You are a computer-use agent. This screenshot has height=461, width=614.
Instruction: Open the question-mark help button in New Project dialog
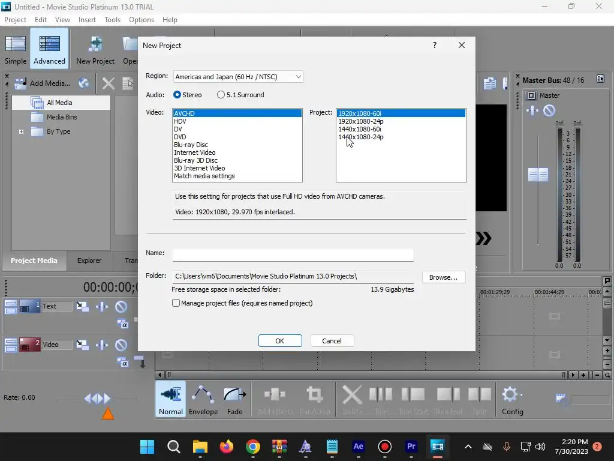point(434,45)
